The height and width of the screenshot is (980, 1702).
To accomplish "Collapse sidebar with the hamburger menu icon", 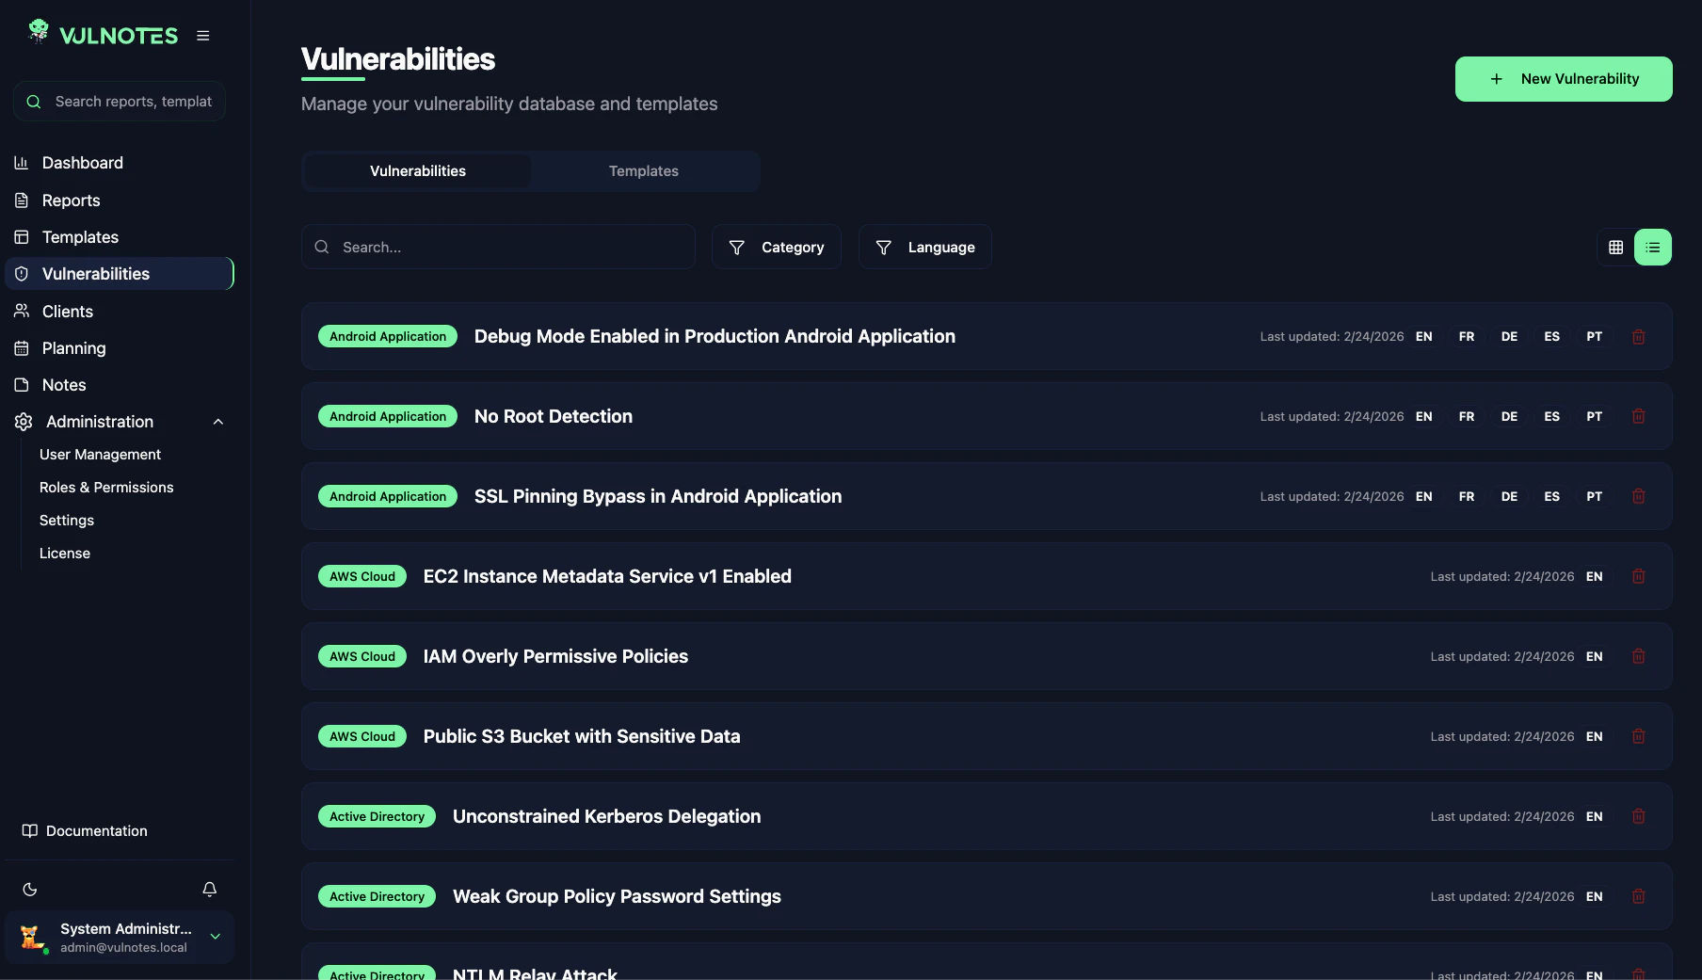I will [x=202, y=36].
